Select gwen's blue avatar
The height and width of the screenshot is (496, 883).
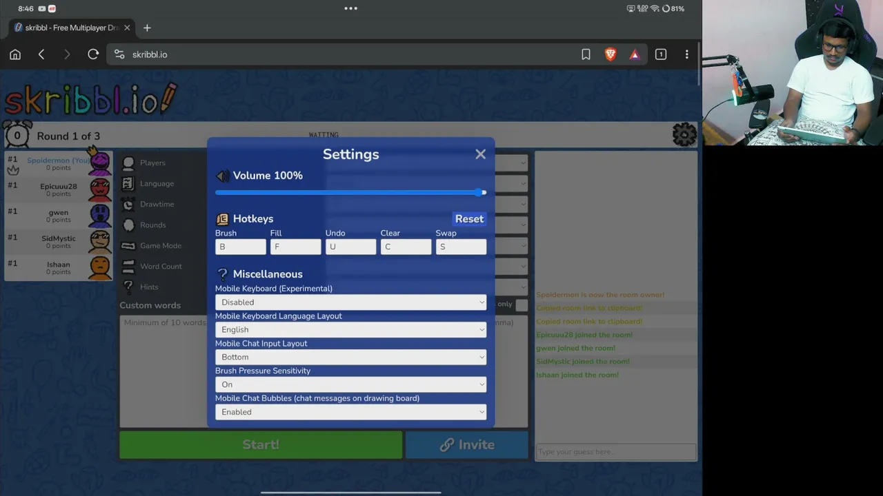click(x=100, y=216)
